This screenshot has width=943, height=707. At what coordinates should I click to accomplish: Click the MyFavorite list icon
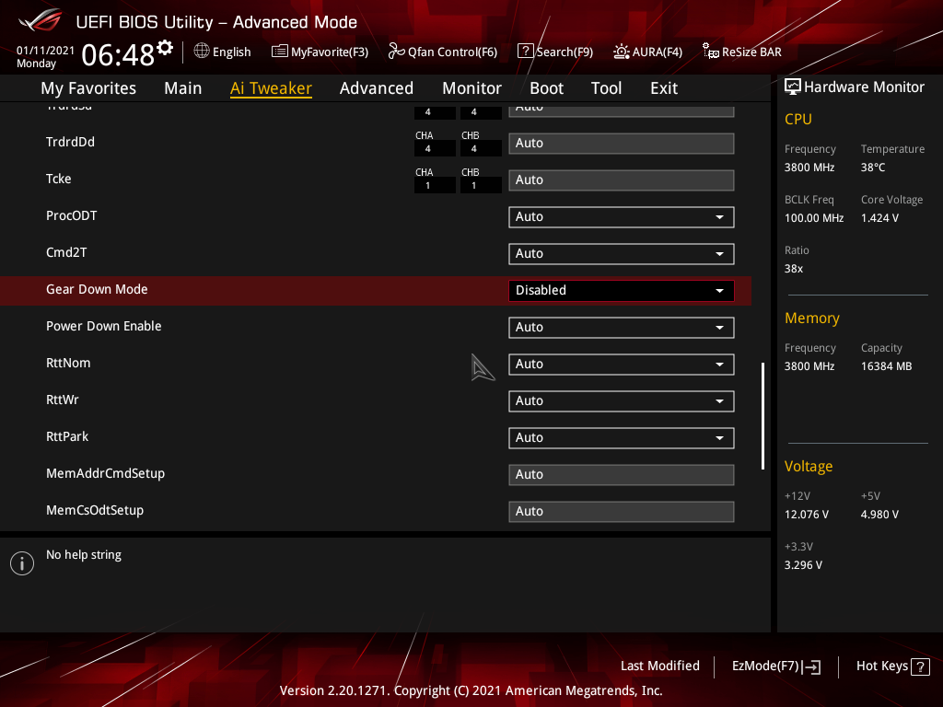tap(280, 52)
